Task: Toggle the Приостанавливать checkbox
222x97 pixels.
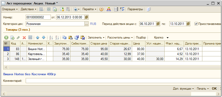Action: (196, 24)
